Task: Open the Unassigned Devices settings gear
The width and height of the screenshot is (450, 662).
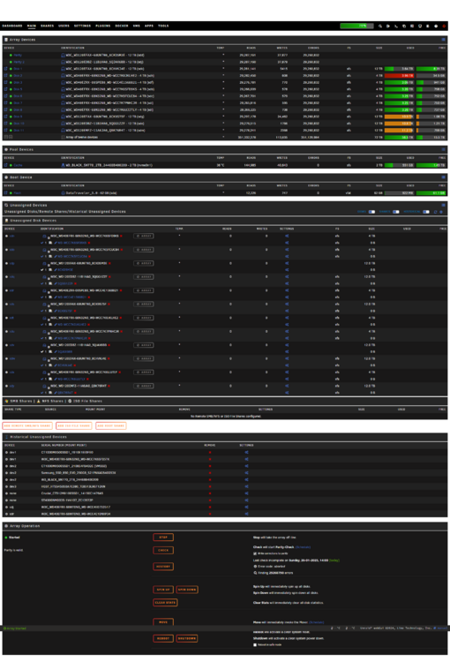Action: [441, 212]
